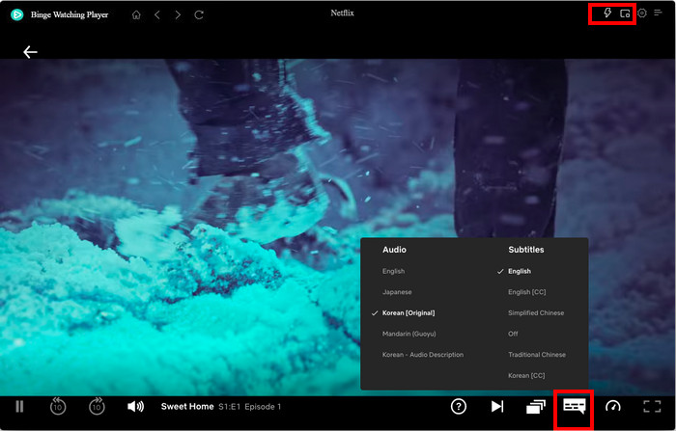
Task: Navigate forward with the right chevron
Action: point(178,15)
